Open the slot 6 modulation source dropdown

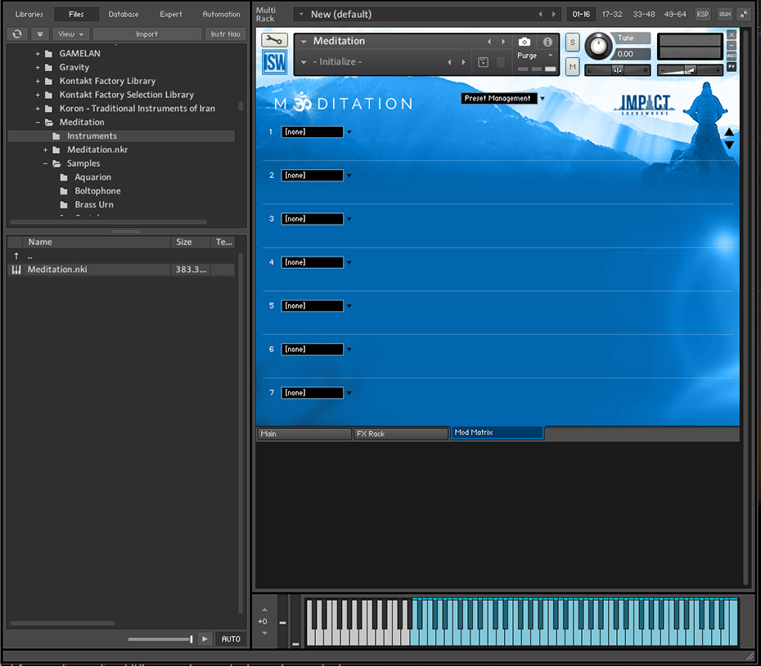point(349,350)
